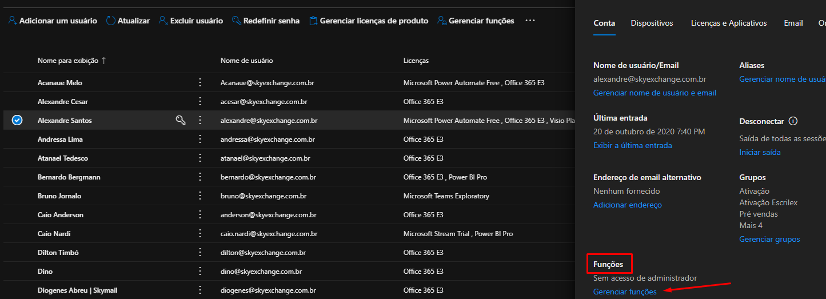Screen dimensions: 826x299
Task: Click the Adicionar um usuário toolbar button
Action: pyautogui.click(x=53, y=21)
